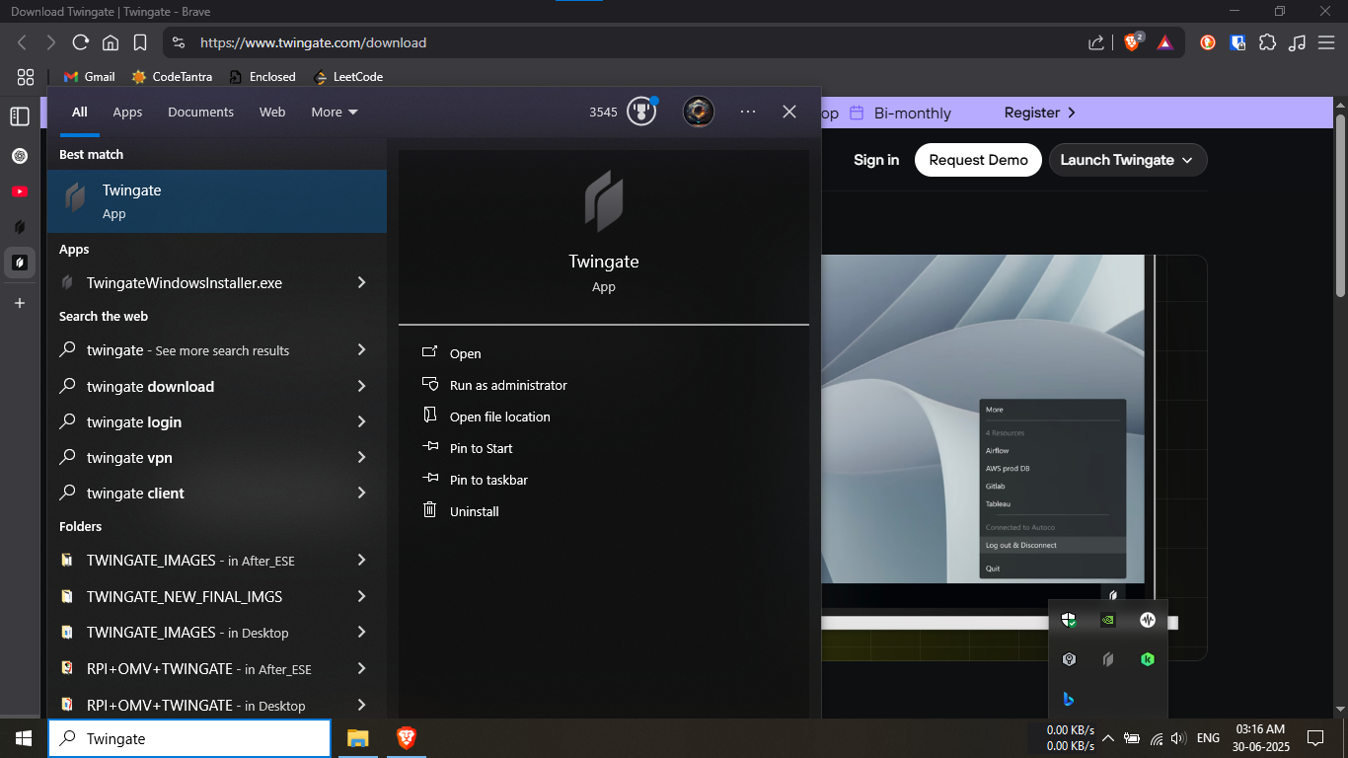Switch to the Apps search tab
1348x758 pixels.
127,113
